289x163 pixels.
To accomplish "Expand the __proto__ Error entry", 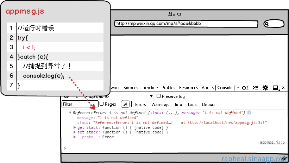I will click(75, 137).
